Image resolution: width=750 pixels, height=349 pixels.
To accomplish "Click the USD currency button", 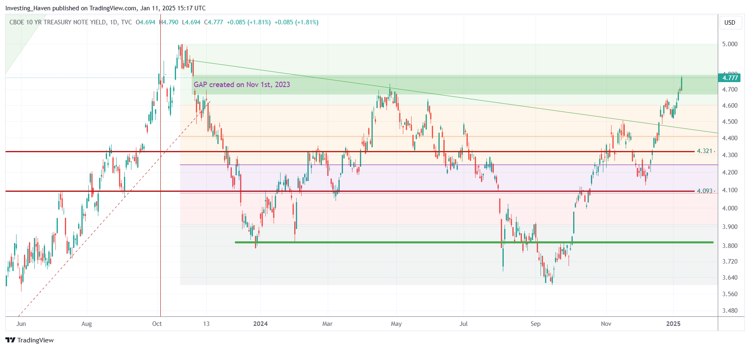I will coord(730,22).
